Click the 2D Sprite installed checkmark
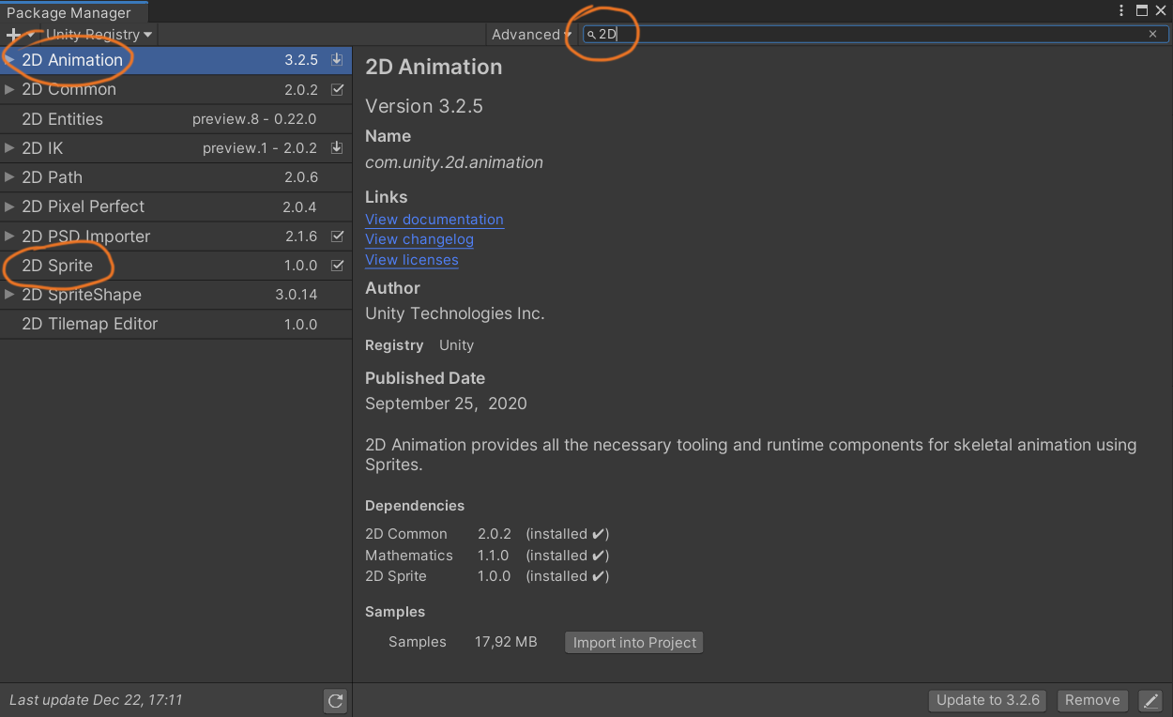1173x717 pixels. tap(337, 266)
